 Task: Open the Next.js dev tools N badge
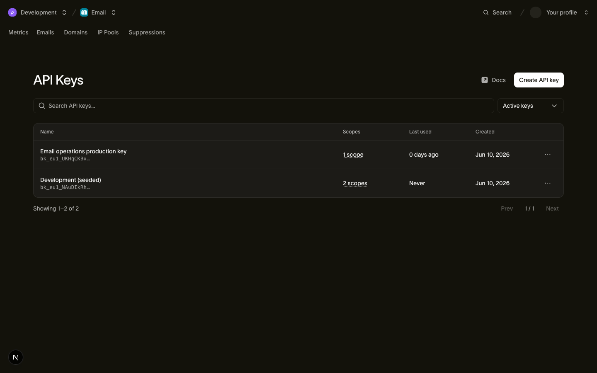point(16,357)
